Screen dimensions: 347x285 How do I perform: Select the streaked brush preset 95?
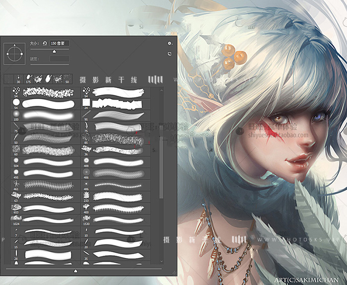coord(116,116)
